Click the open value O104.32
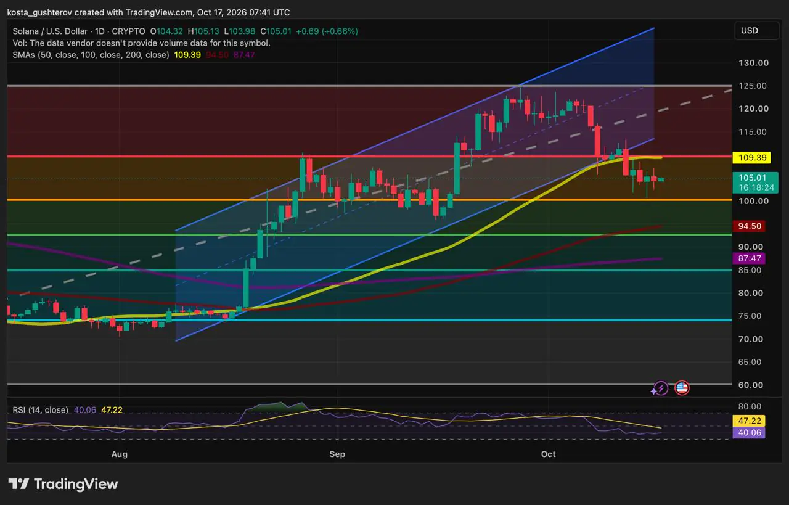Image resolution: width=789 pixels, height=505 pixels. tap(166, 31)
